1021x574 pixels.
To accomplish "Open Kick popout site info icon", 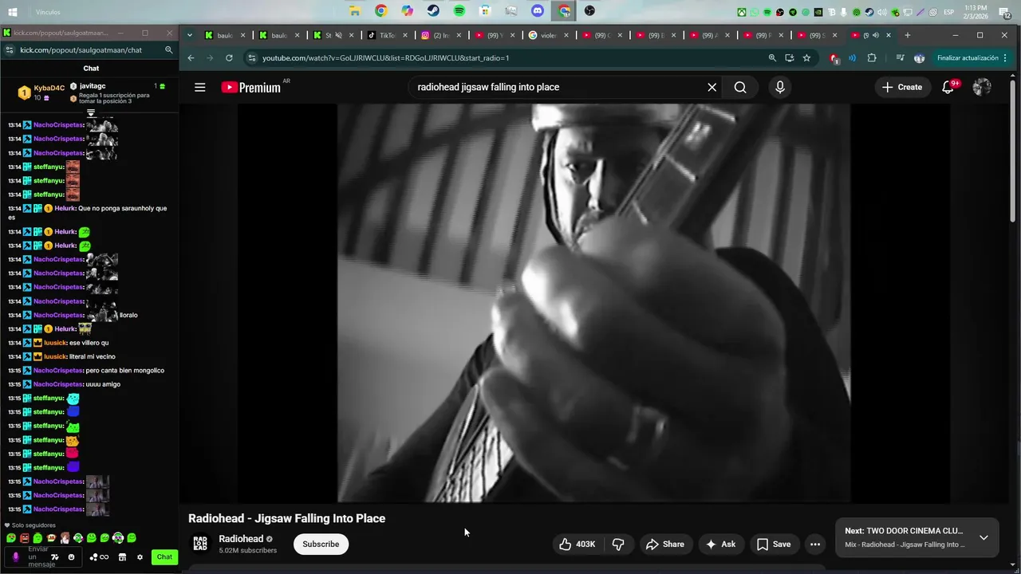I will 9,50.
